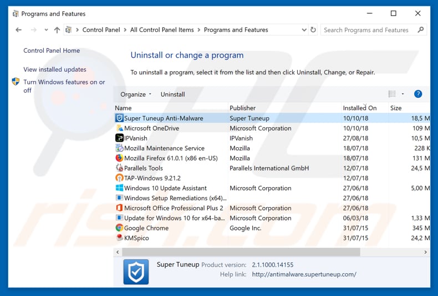Click the Super Tuneup Anti-Malware shield icon in list

pos(119,118)
